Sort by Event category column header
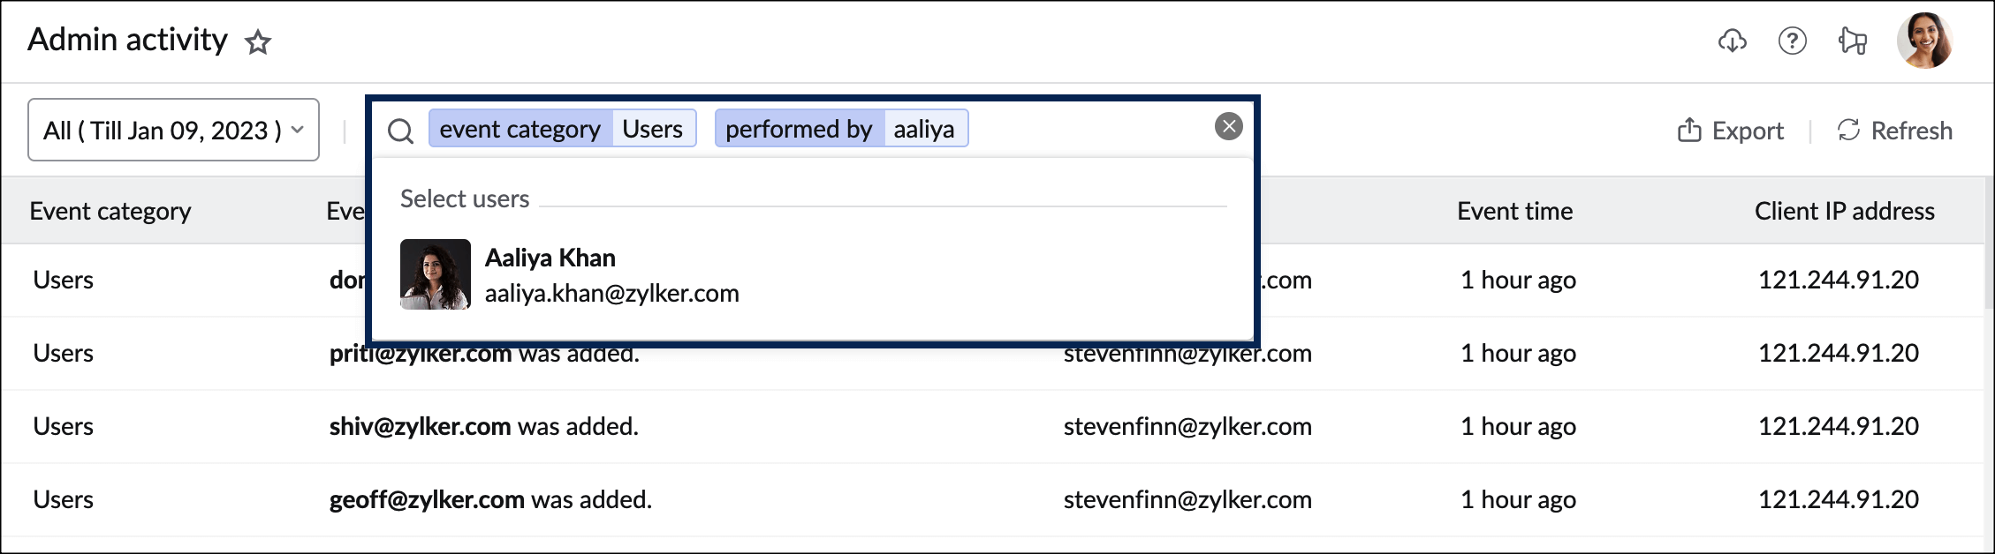 click(x=110, y=211)
